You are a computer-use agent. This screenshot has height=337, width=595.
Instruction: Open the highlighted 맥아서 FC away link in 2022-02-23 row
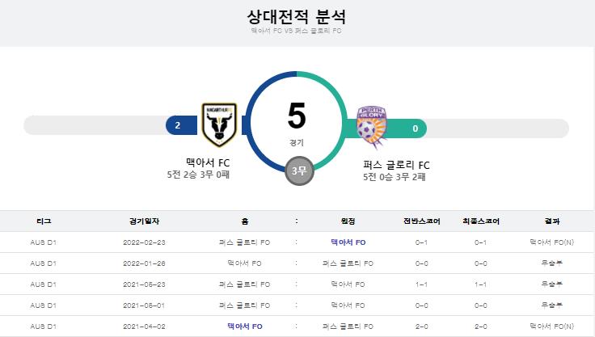coord(348,242)
